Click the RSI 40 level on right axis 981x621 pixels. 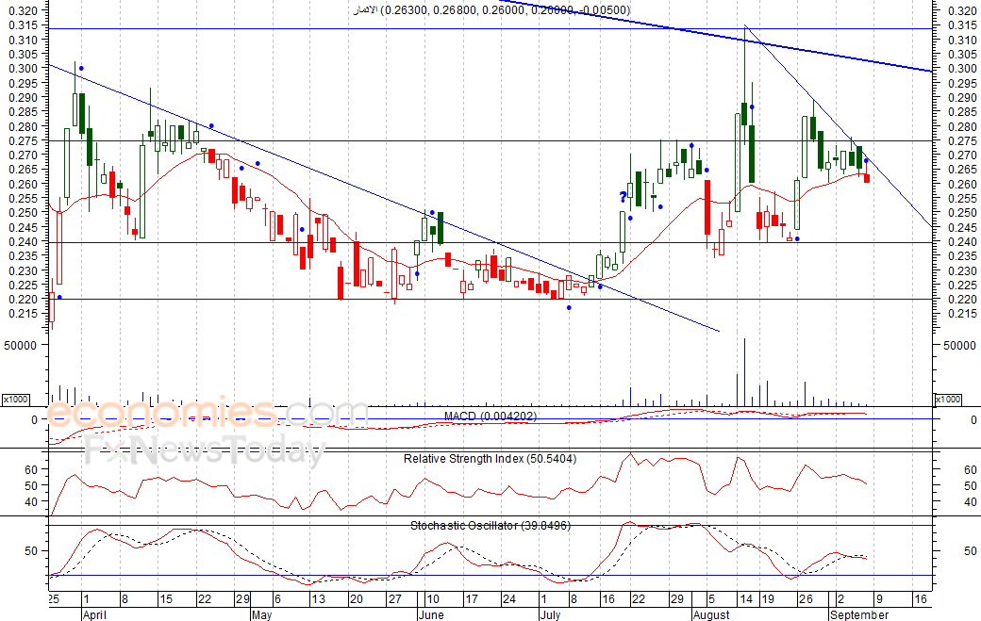971,501
